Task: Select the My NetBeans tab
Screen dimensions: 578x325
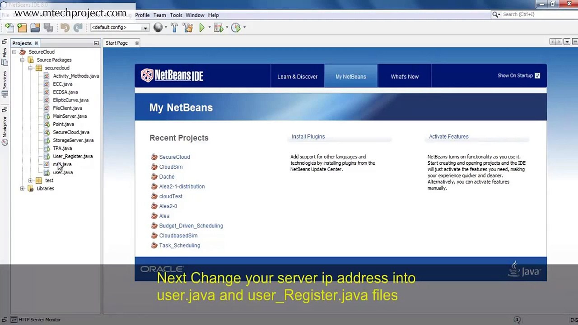Action: [351, 76]
